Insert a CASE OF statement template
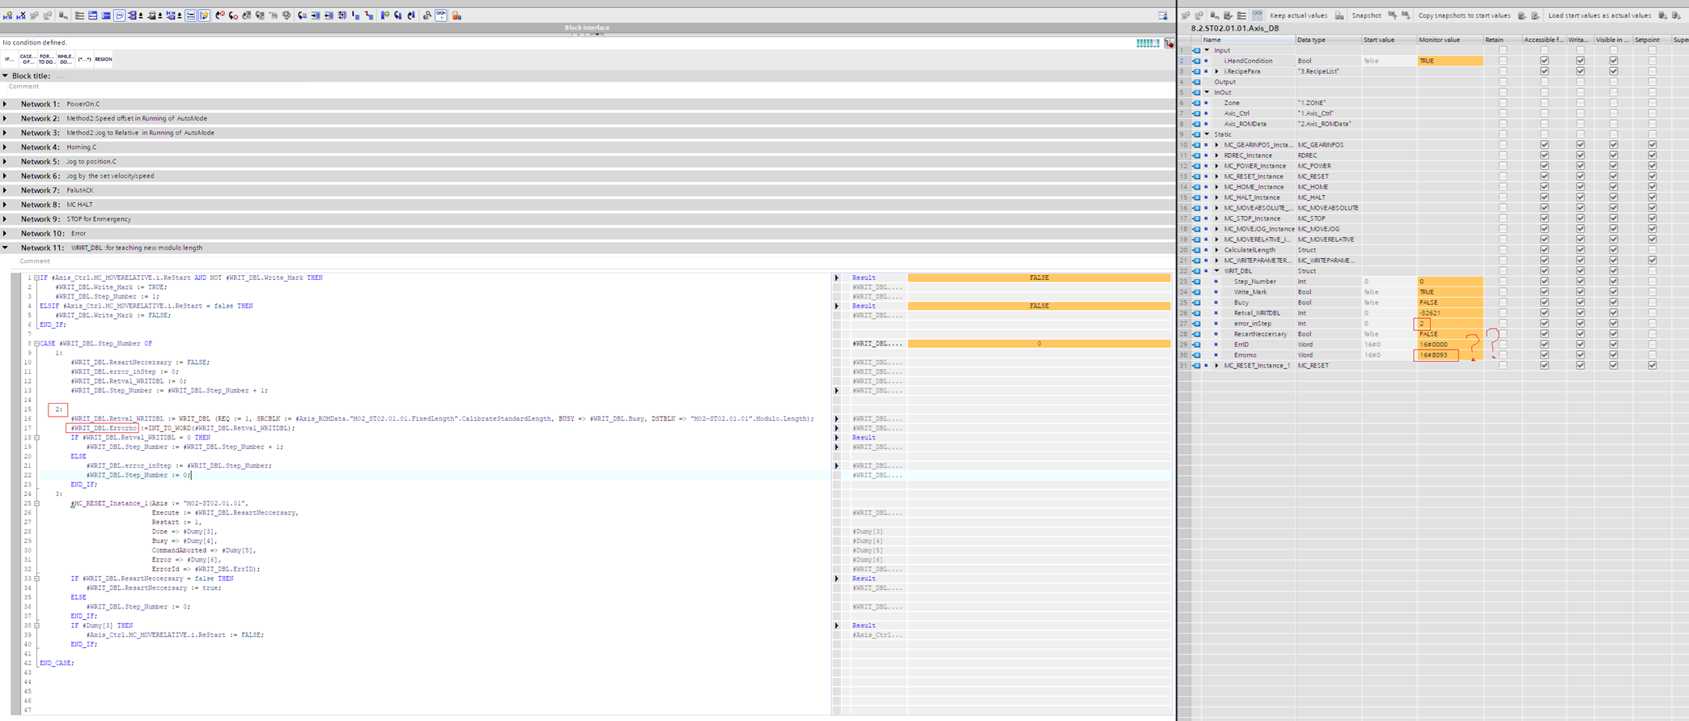 coord(28,59)
